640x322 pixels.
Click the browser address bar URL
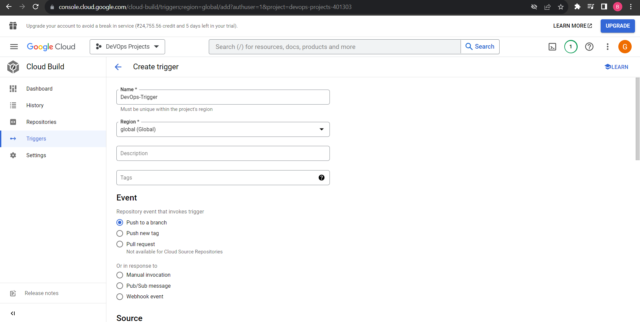tap(205, 7)
